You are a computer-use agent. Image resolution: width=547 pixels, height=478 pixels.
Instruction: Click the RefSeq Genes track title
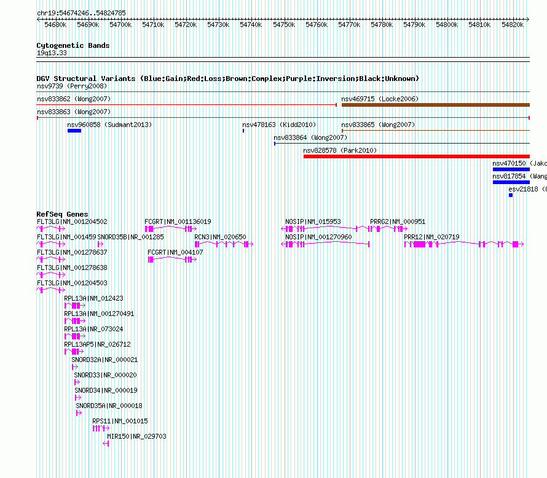click(62, 214)
